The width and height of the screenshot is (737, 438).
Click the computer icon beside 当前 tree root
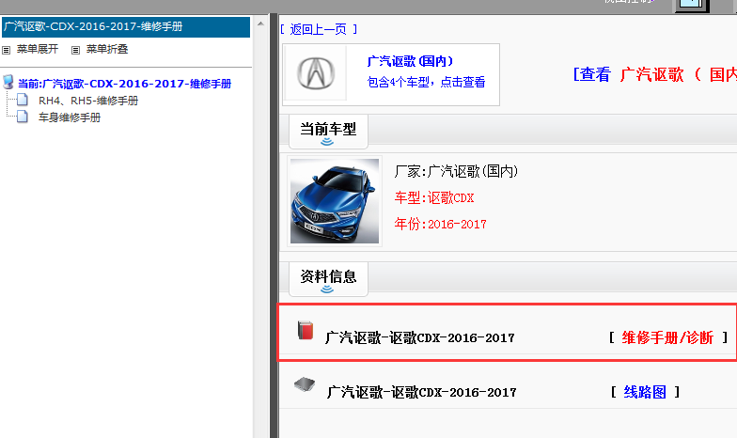pos(8,83)
